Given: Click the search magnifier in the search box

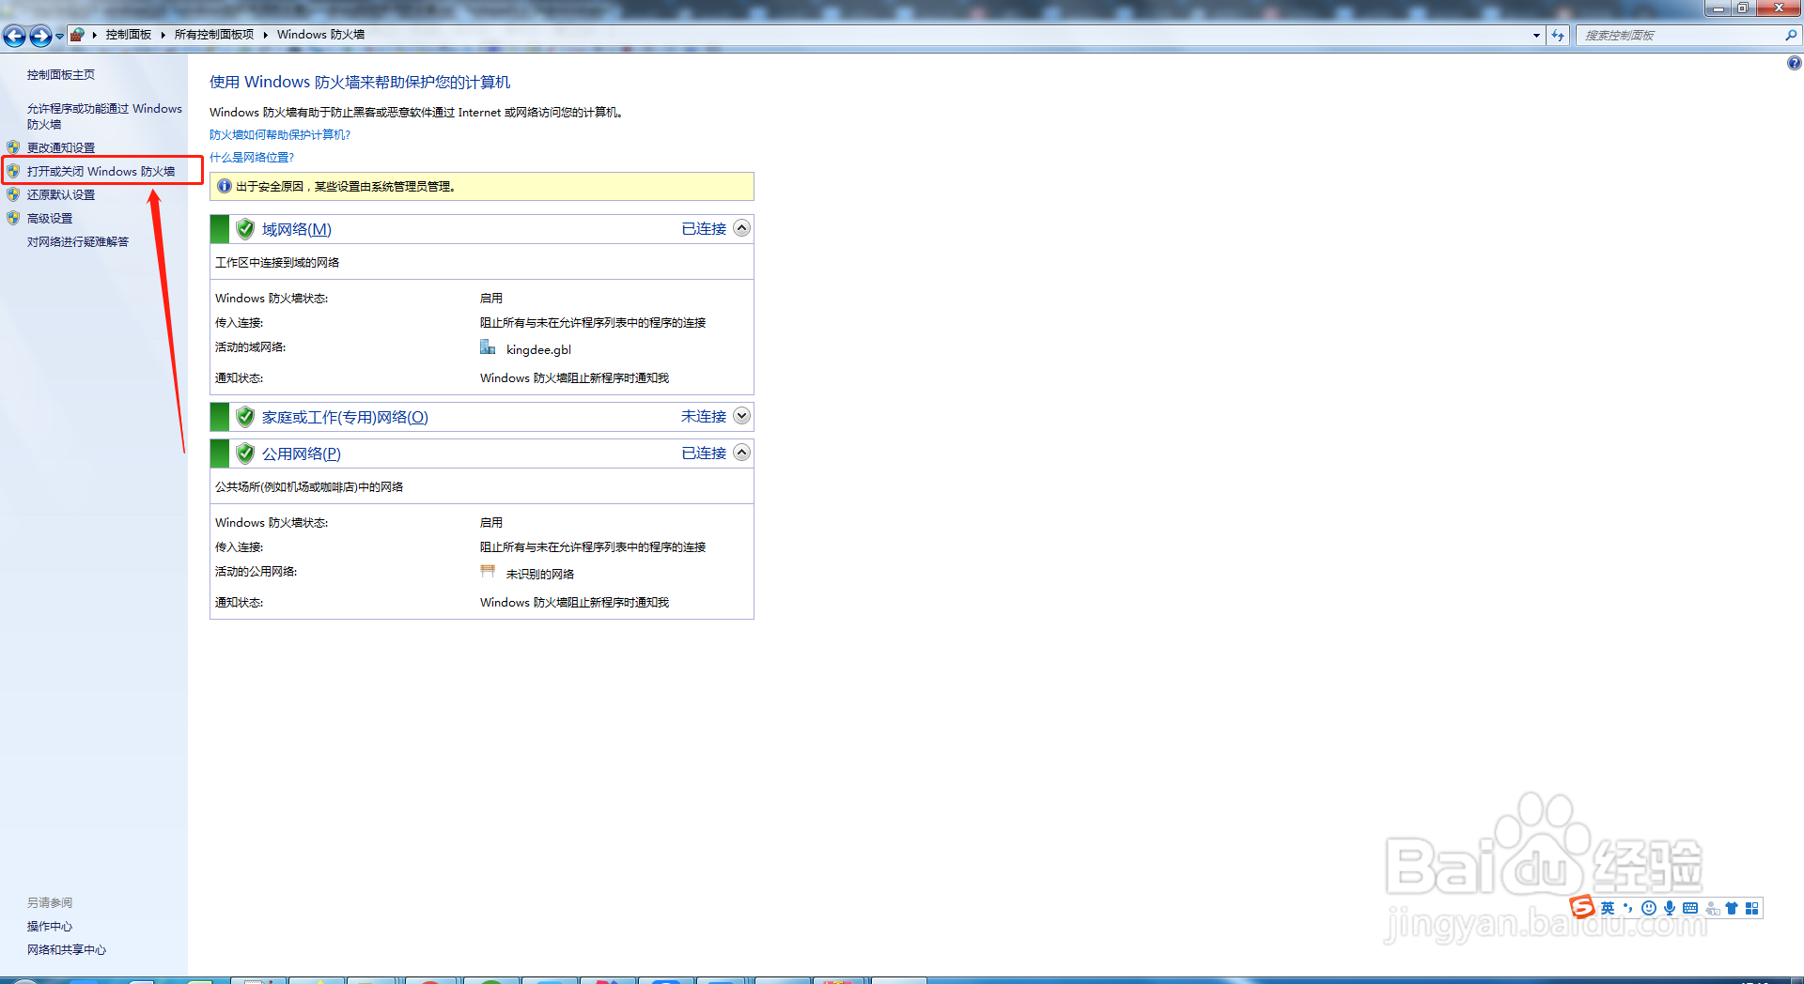Looking at the screenshot, I should (x=1791, y=35).
